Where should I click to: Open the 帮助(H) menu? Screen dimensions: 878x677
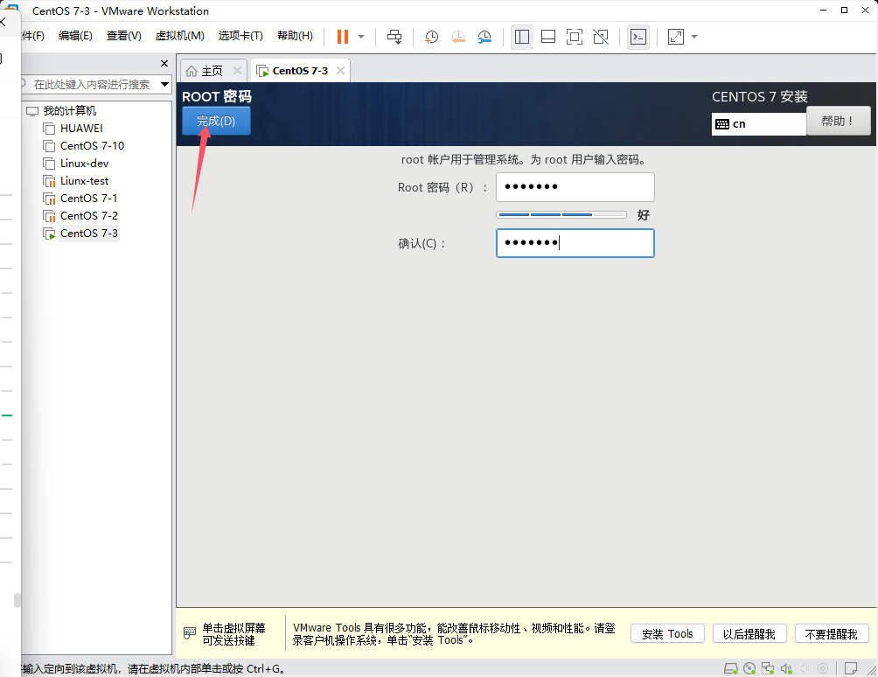295,36
